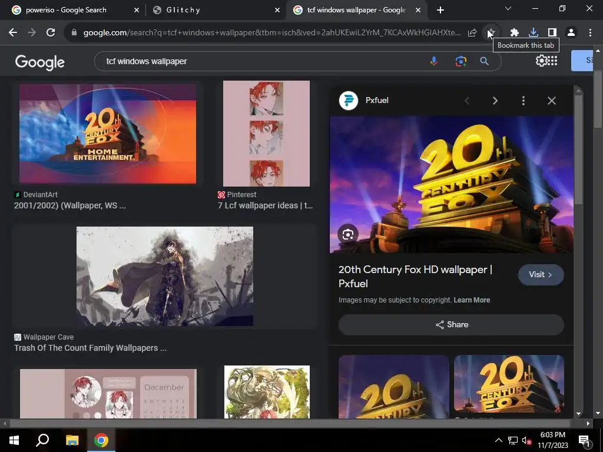Open the taskbar clock and date
Screen dimensions: 603x452
click(x=552, y=440)
